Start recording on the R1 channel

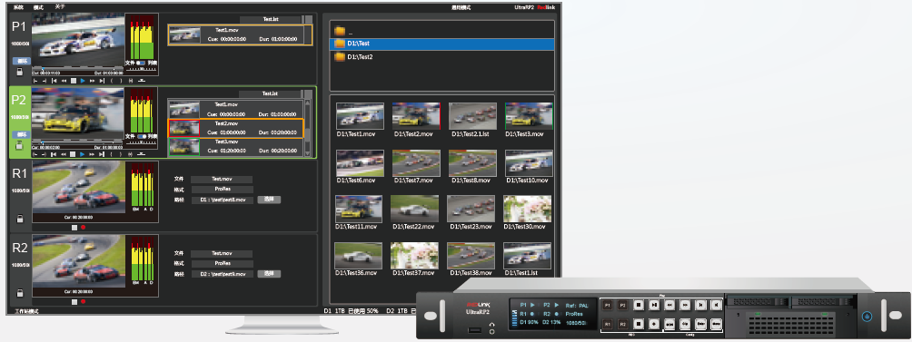(x=84, y=228)
